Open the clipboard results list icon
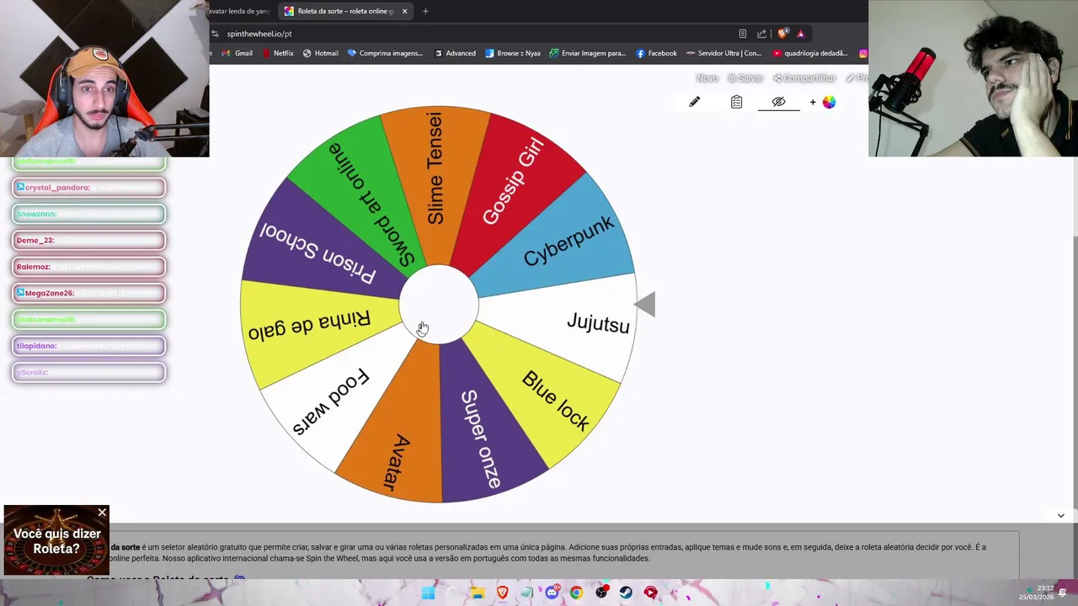The height and width of the screenshot is (606, 1078). tap(737, 102)
